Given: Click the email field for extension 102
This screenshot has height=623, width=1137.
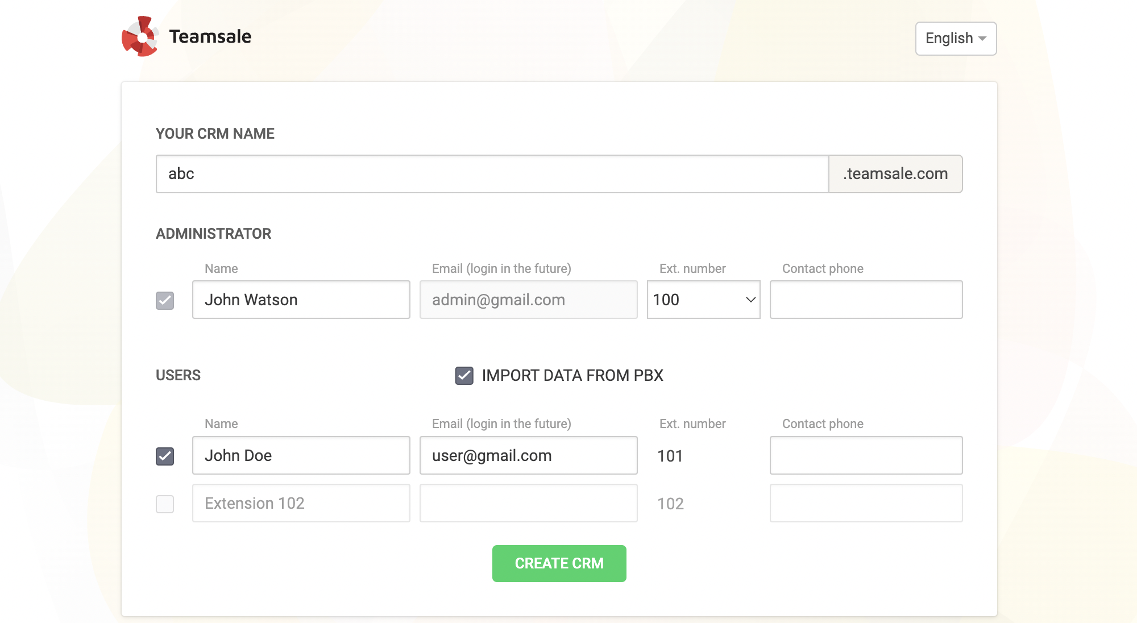Looking at the screenshot, I should [x=528, y=503].
